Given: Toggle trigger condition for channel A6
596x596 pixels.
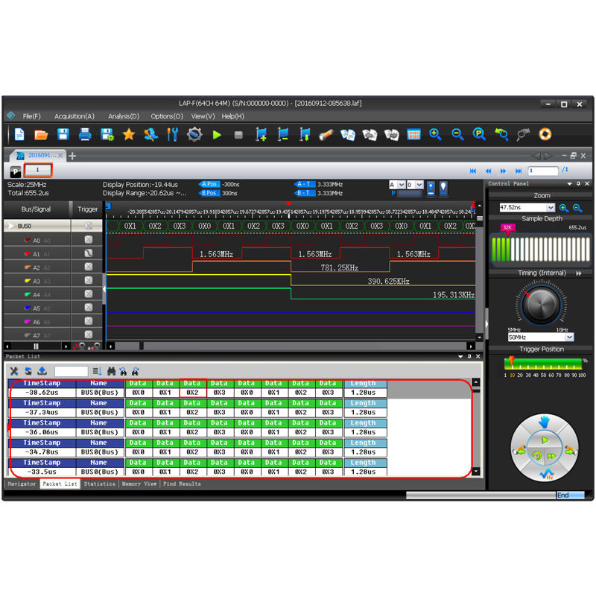Looking at the screenshot, I should (x=88, y=321).
